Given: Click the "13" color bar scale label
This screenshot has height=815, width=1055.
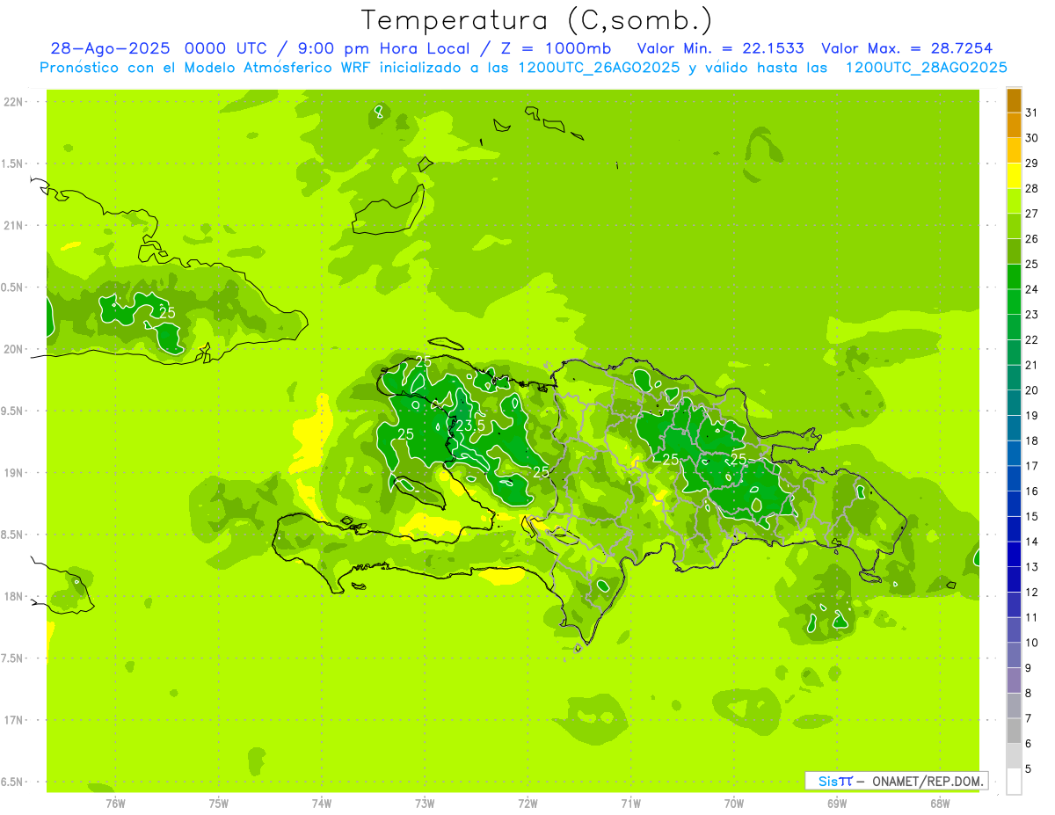Looking at the screenshot, I should [1031, 567].
